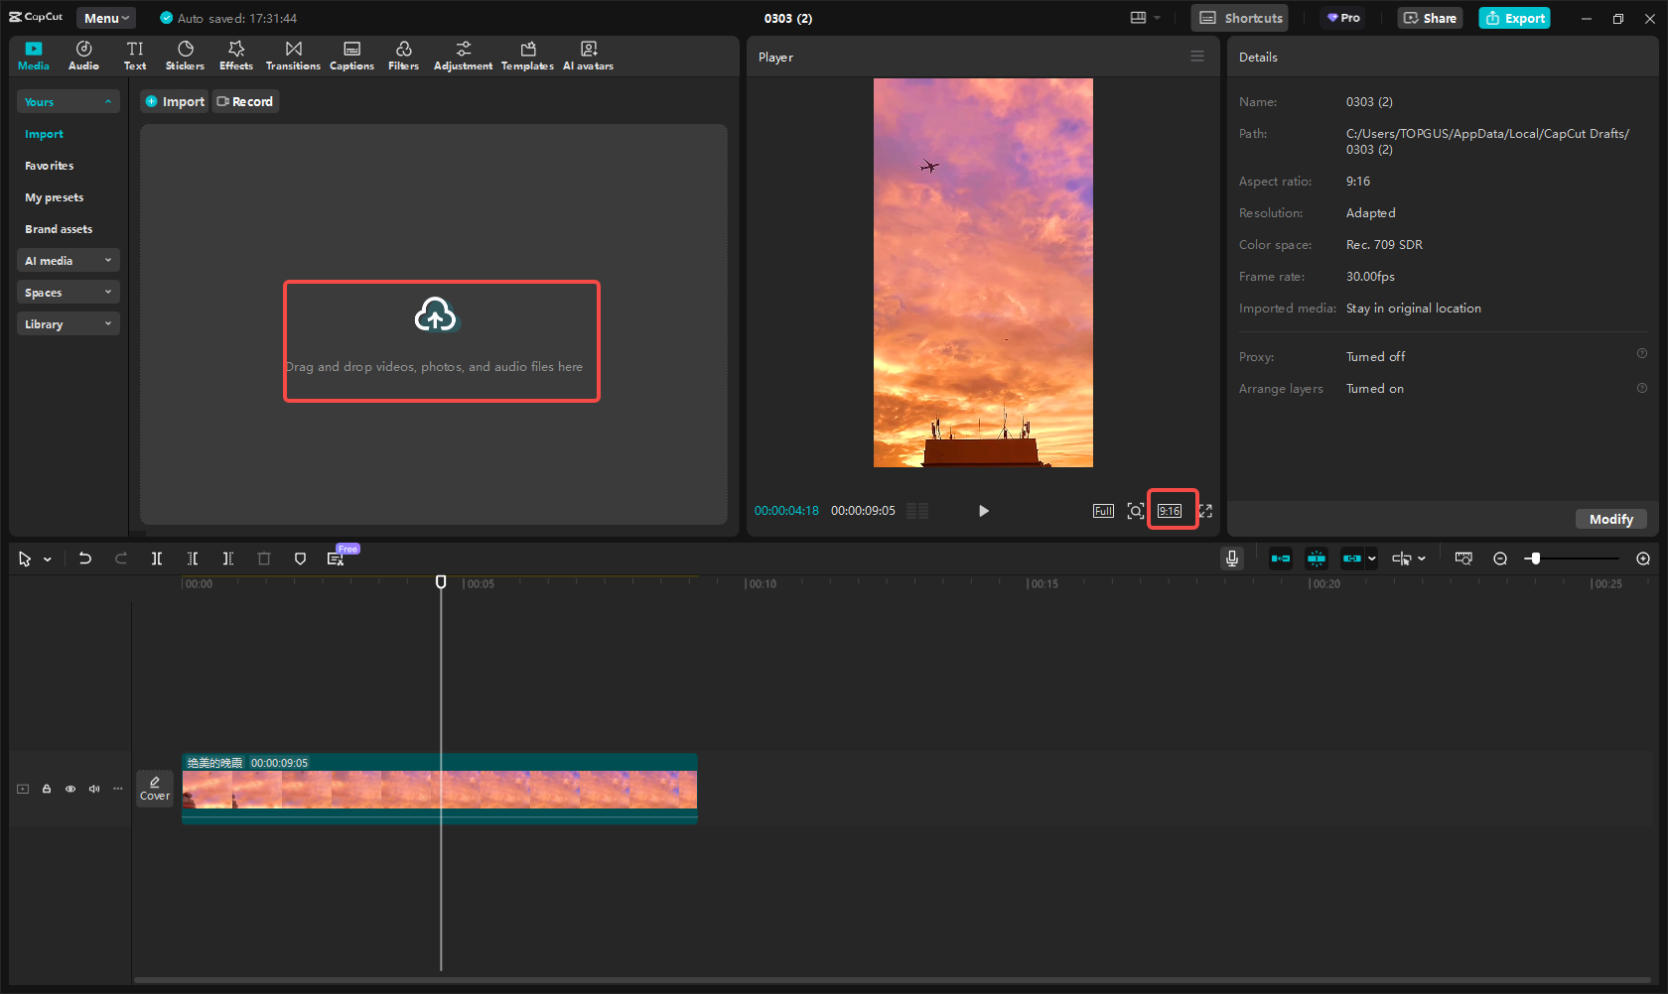Screen dimensions: 1668x994
Task: Click the timeline zoom slider handle
Action: point(1535,559)
